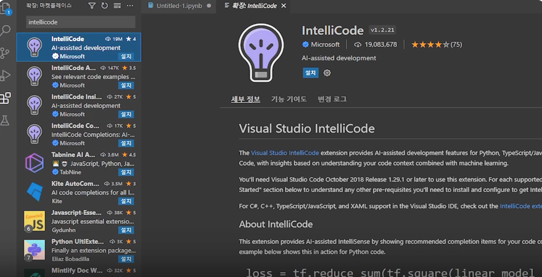Viewport: 542px width, 277px height.
Task: Select the Tabnine AI list entry title
Action: (73, 155)
